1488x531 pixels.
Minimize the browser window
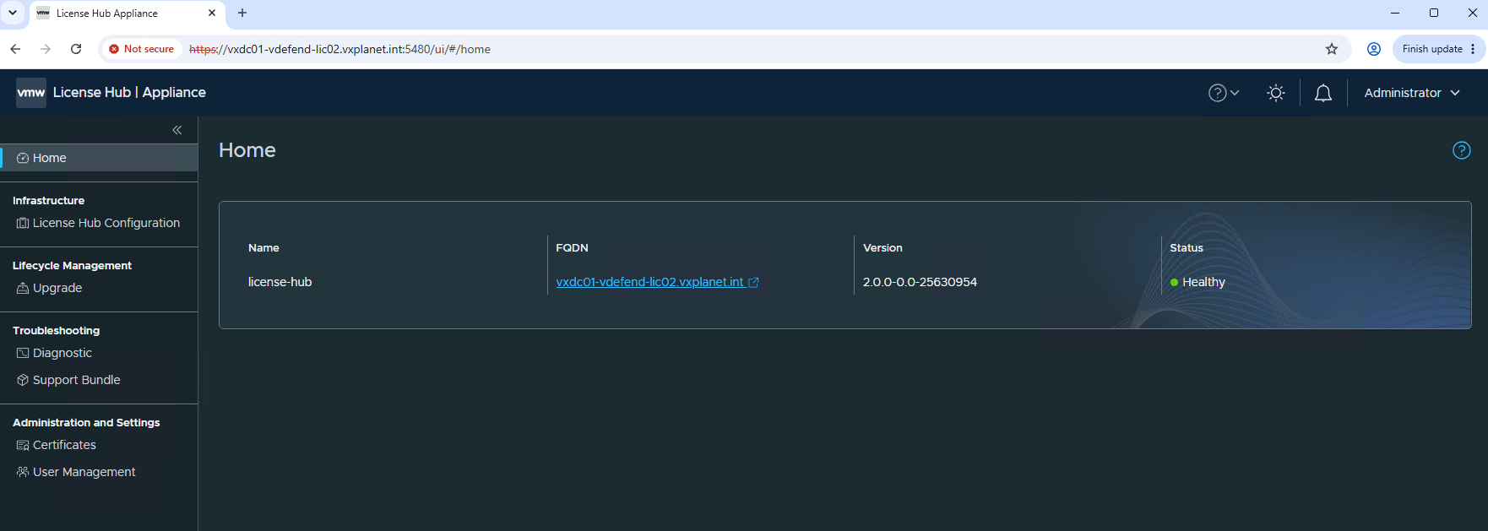[1395, 13]
